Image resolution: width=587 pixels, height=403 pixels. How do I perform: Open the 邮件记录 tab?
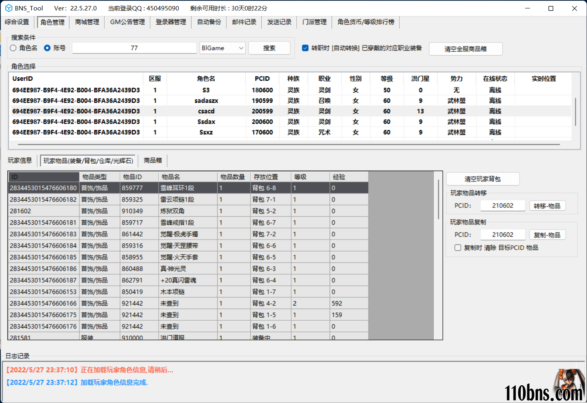coord(244,22)
